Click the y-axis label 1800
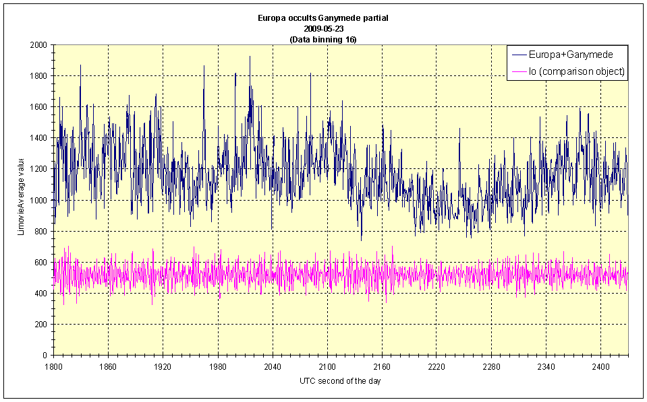647x402 pixels. pos(38,76)
